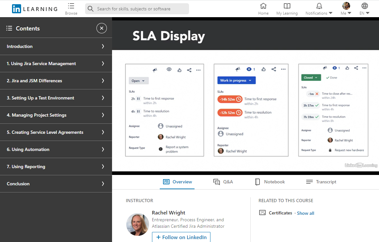Select the Overview tab
The height and width of the screenshot is (242, 379).
coord(177,182)
